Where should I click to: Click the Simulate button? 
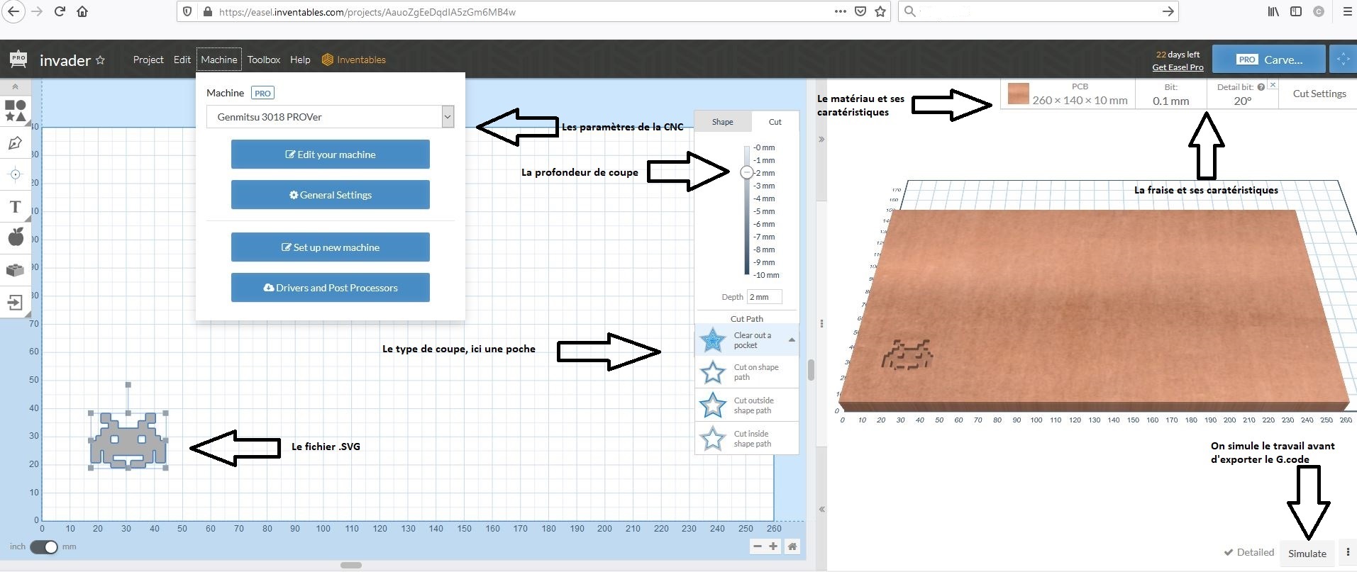tap(1307, 554)
